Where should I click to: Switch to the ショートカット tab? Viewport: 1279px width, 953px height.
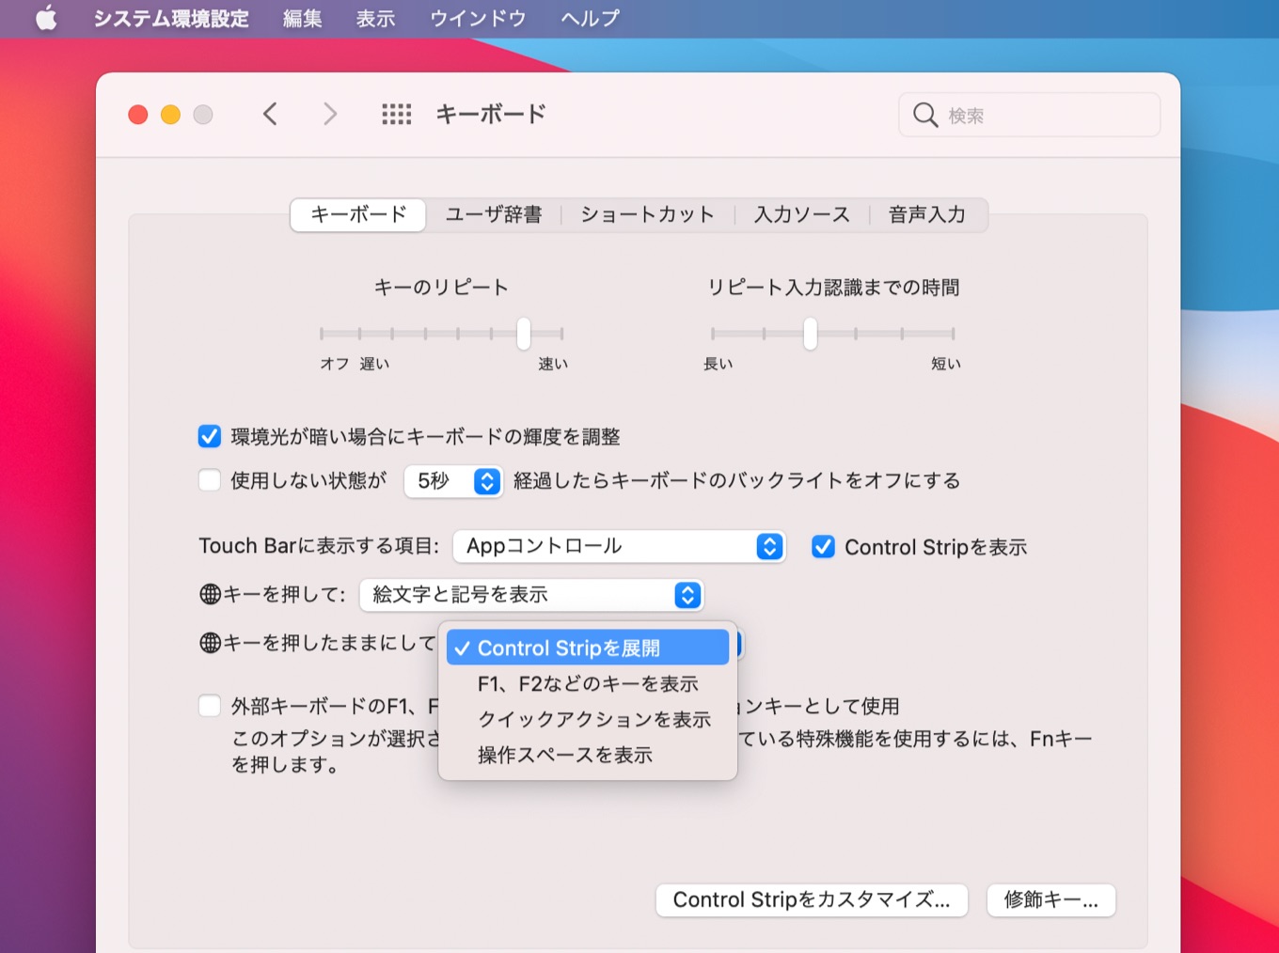coord(647,214)
